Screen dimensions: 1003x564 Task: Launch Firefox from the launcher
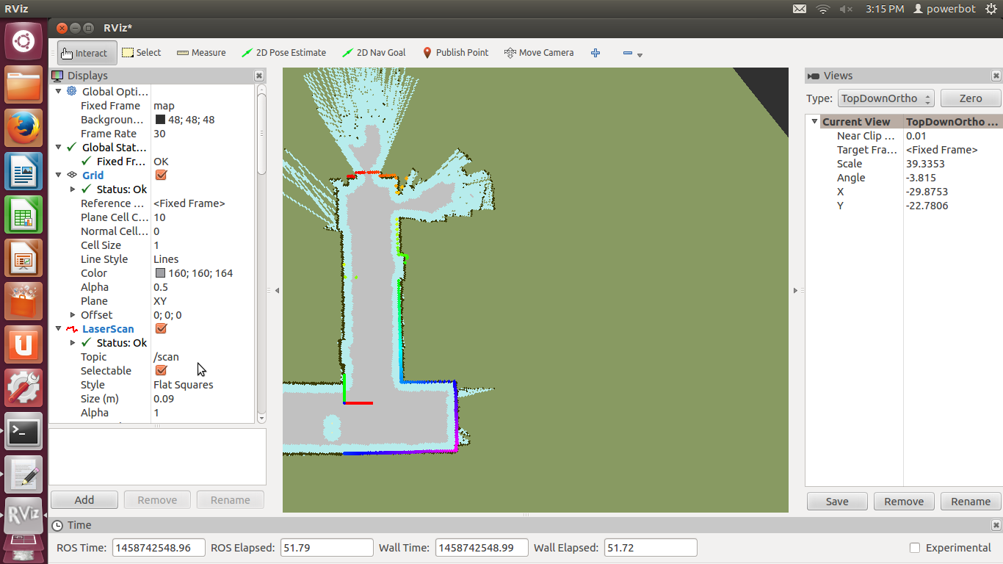[x=23, y=128]
